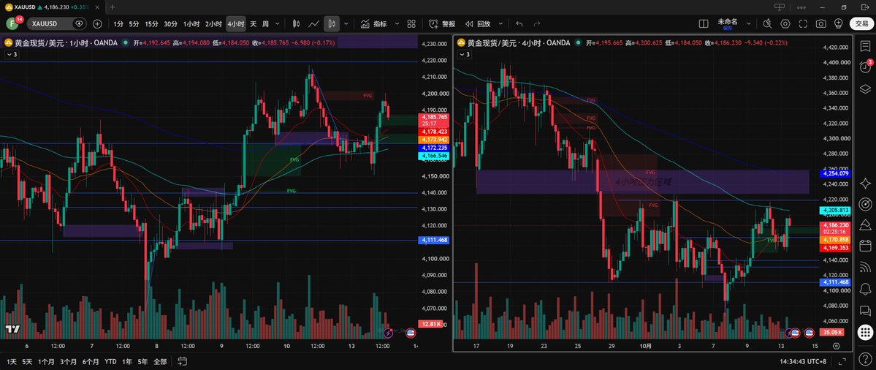Click the 交易 trade button
This screenshot has width=876, height=370.
860,24
